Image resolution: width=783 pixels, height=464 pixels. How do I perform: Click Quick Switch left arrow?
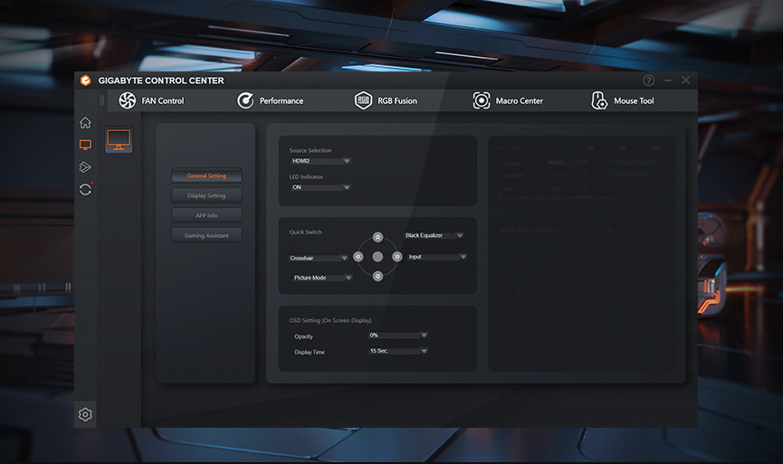(x=358, y=257)
